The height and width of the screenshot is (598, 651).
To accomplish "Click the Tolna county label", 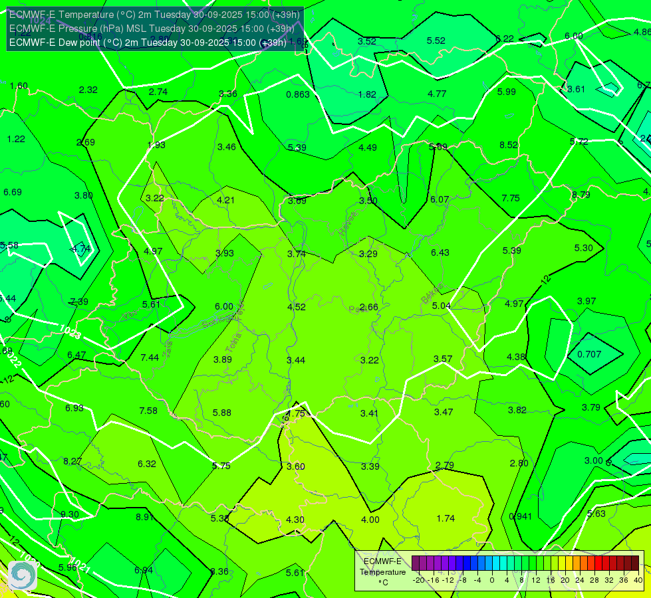I will [x=233, y=344].
